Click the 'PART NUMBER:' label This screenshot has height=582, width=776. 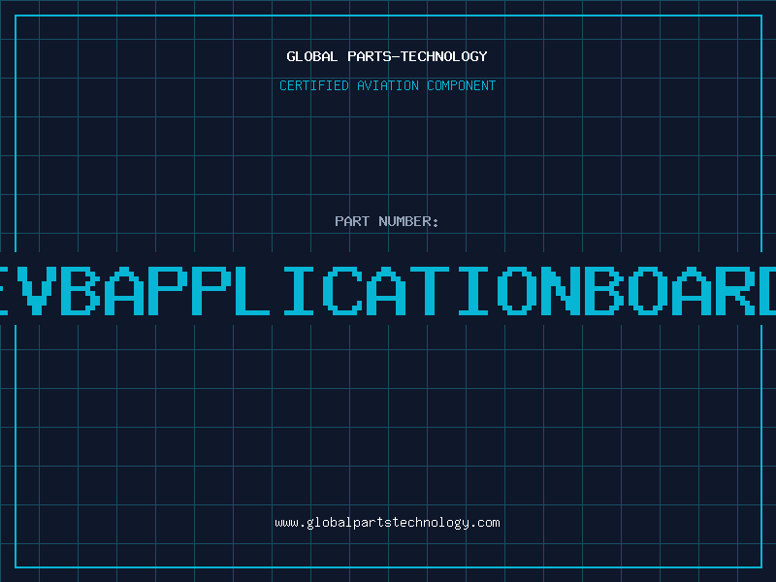387,221
